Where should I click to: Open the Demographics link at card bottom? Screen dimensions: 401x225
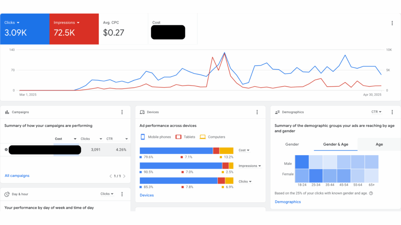pyautogui.click(x=288, y=202)
